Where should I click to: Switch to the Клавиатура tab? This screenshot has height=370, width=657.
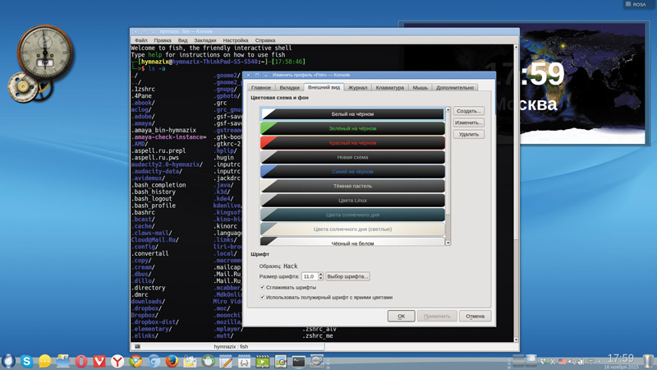pyautogui.click(x=389, y=88)
